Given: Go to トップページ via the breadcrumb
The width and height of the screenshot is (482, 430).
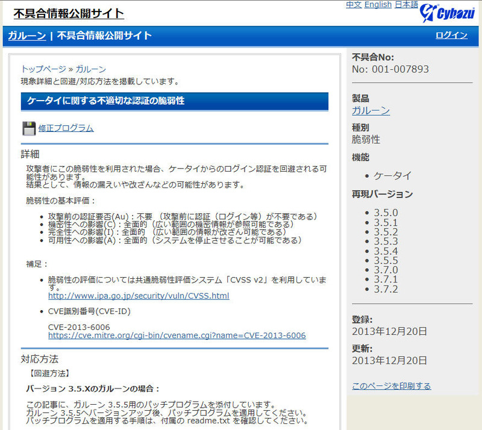Looking at the screenshot, I should (x=43, y=69).
